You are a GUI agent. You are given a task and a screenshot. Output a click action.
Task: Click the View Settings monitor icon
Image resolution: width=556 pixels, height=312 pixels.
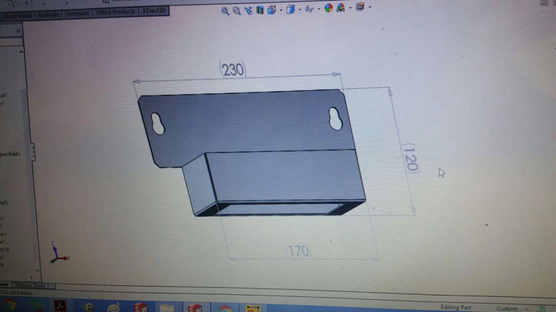point(359,8)
